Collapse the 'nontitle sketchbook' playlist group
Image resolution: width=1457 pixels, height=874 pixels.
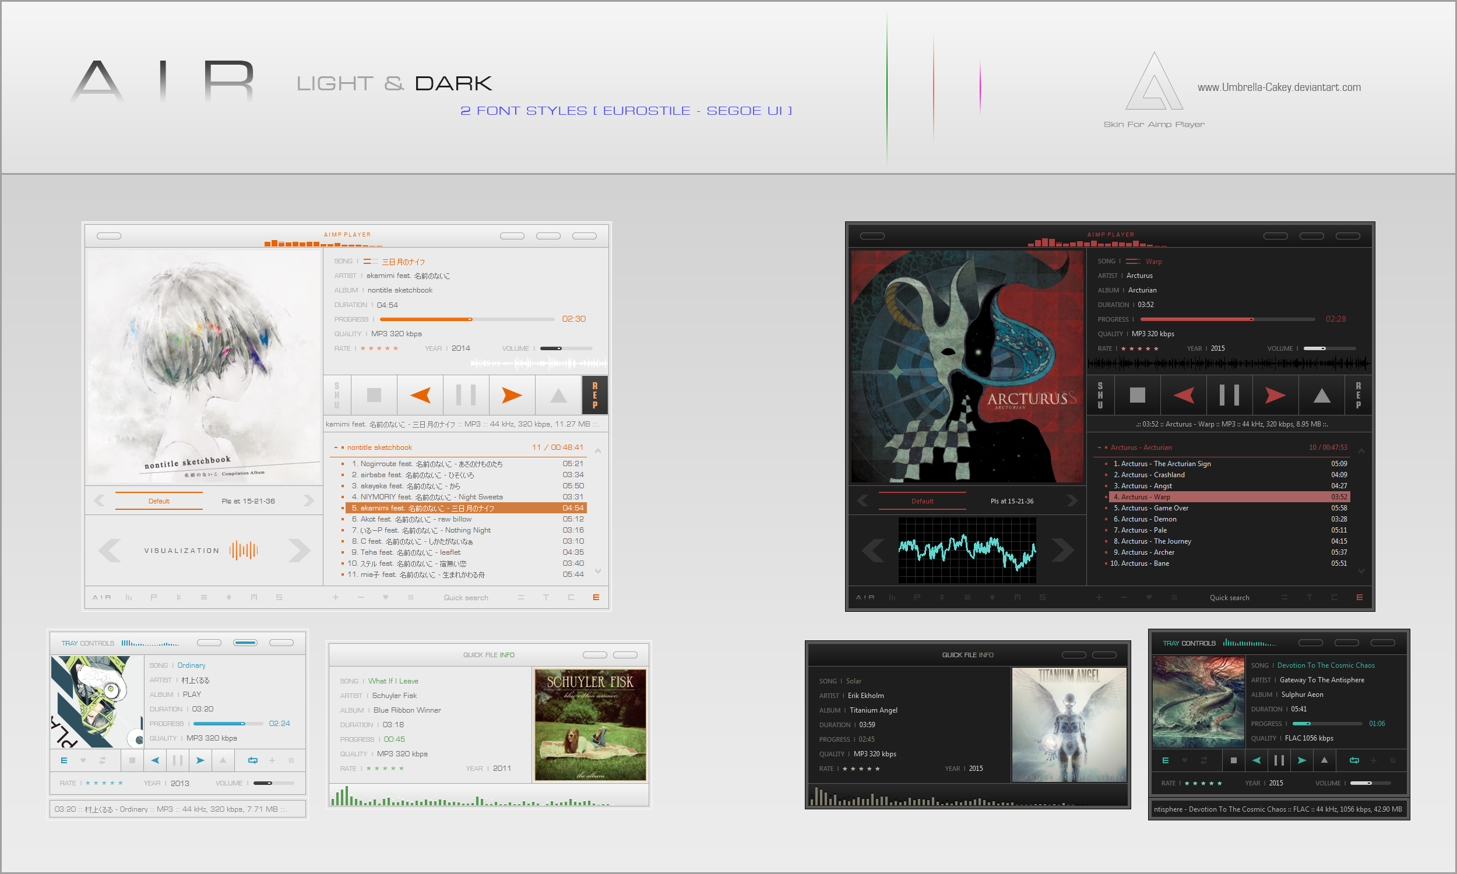click(336, 447)
